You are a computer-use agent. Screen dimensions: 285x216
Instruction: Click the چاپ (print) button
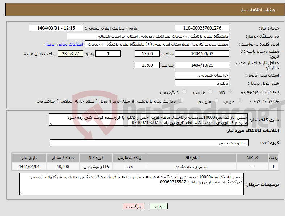pos(158,206)
